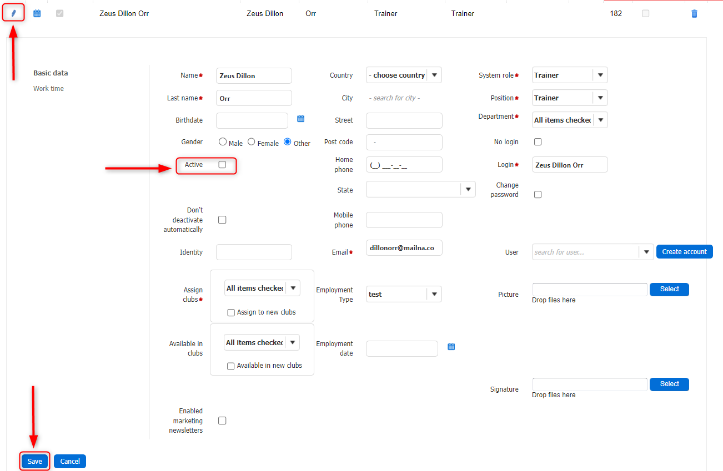
Task: Expand the Country dropdown
Action: 434,75
